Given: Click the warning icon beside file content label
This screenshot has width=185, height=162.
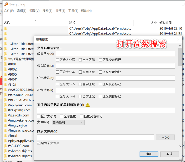Looking at the screenshot, I should pos(88,105).
